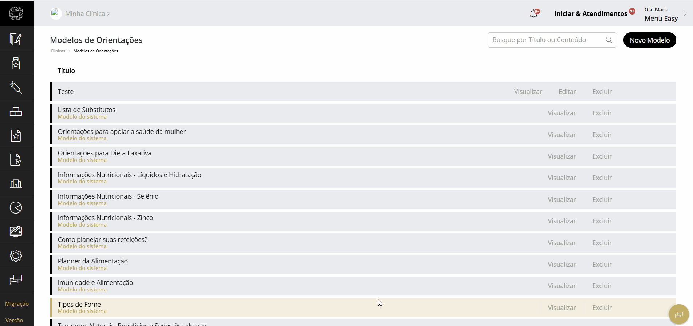Click the syringe icon in sidebar

(16, 87)
